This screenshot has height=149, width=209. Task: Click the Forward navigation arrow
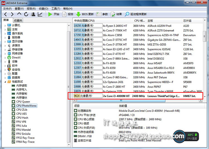point(12,14)
